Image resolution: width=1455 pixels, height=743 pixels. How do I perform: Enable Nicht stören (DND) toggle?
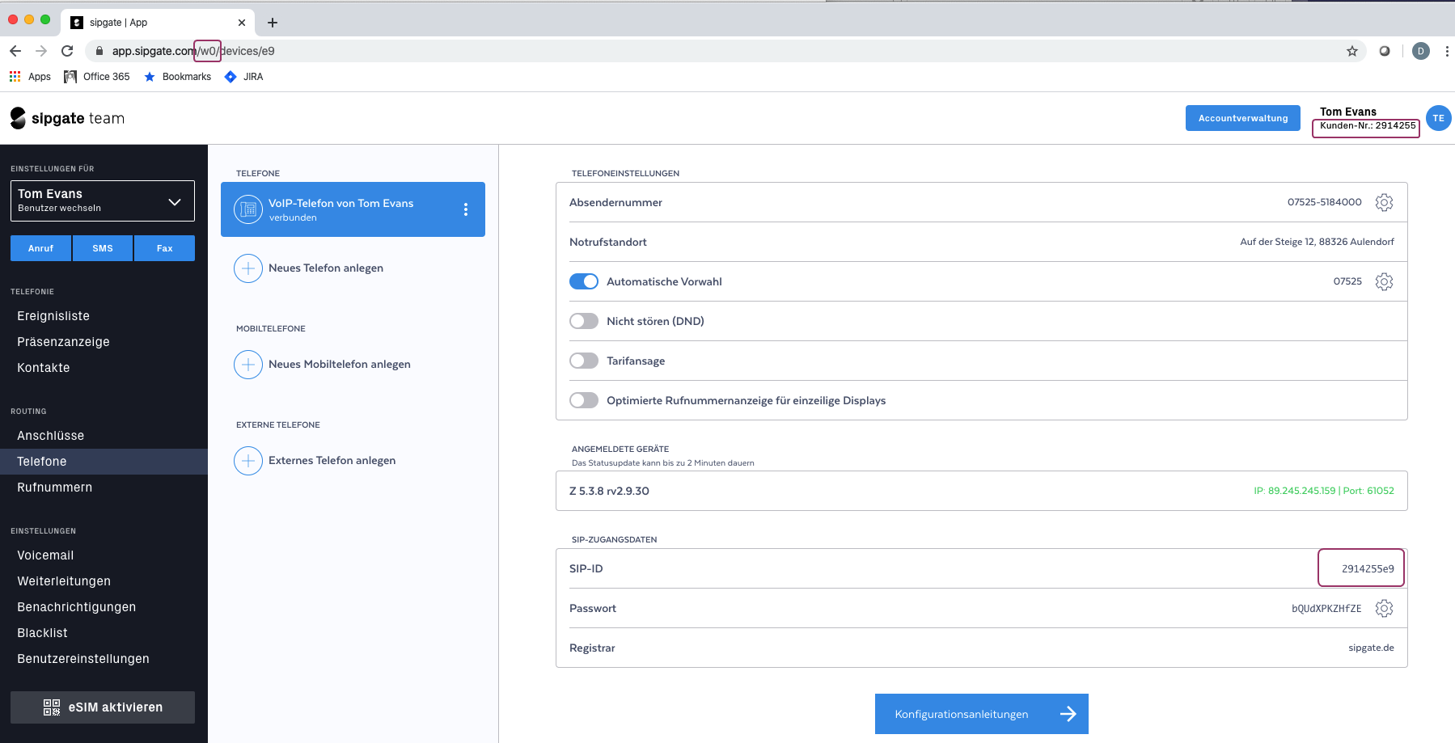(584, 321)
